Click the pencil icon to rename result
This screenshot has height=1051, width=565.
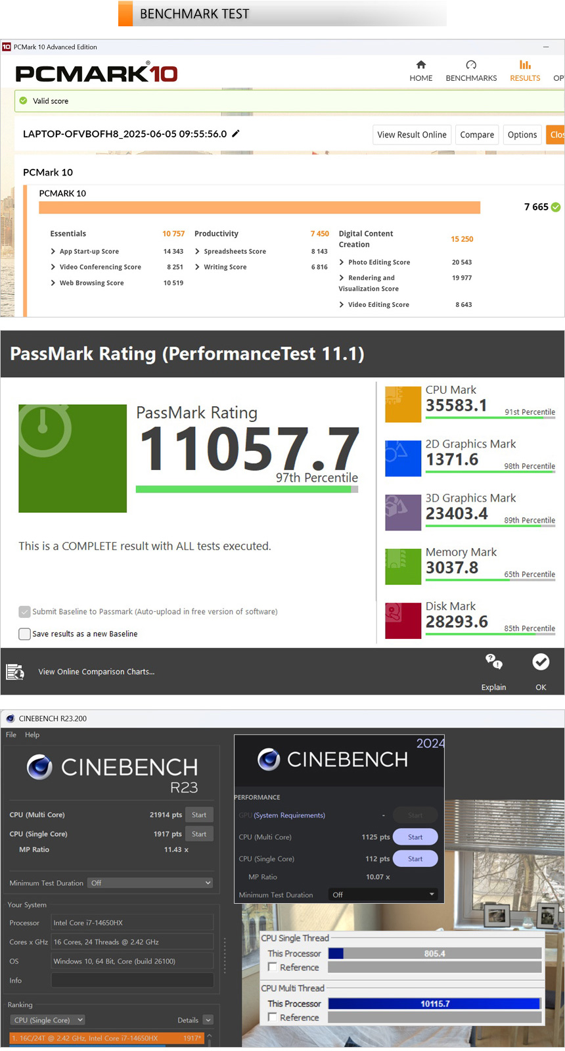(x=236, y=133)
